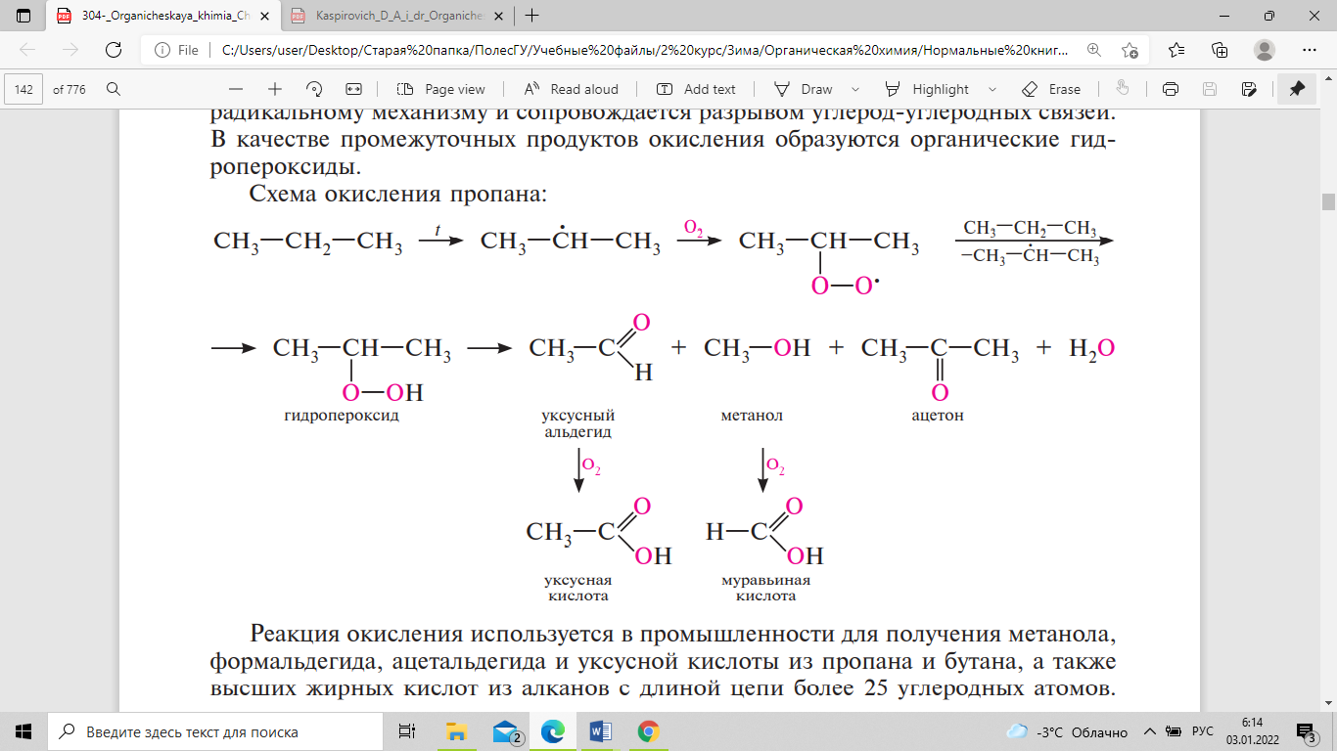1337x751 pixels.
Task: Switch to the 304-_Organicheskaya_khimia tab
Action: [163, 17]
